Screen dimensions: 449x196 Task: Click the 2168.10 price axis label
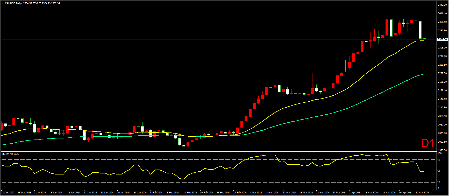coord(442,90)
